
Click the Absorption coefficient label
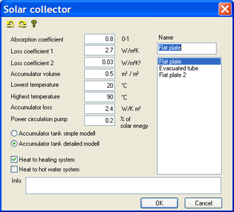(37, 40)
